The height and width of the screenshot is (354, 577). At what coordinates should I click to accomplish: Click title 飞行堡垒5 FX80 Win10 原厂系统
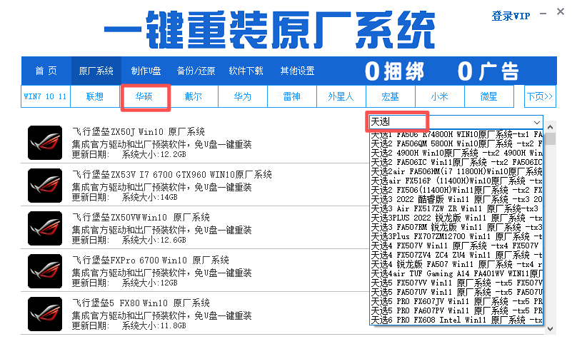[141, 303]
